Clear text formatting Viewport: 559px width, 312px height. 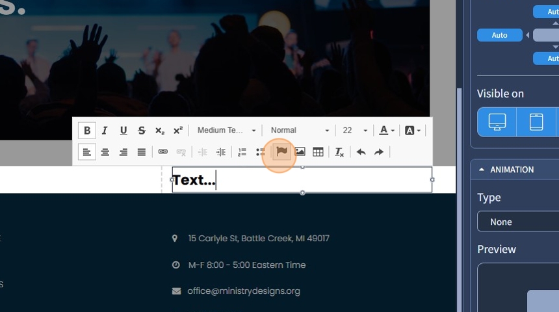click(x=339, y=152)
